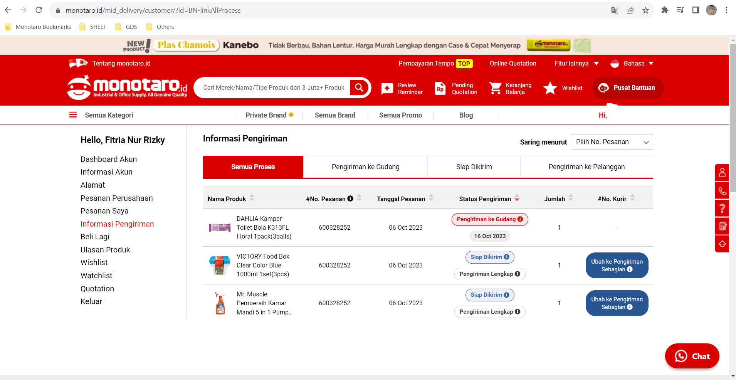Open the Pusat Bantuan help center button
Screen dimensions: 736x380
pyautogui.click(x=628, y=88)
